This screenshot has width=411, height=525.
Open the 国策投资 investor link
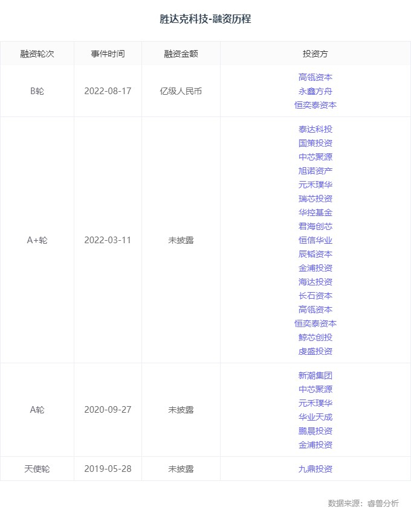[x=315, y=143]
